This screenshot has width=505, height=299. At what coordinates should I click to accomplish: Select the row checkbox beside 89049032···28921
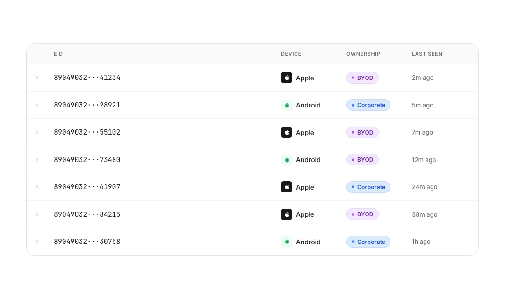pyautogui.click(x=37, y=105)
